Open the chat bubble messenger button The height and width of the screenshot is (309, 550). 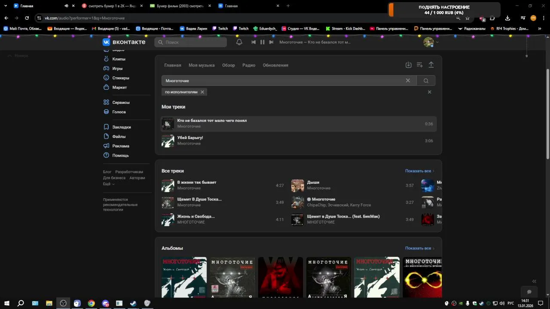point(529,292)
